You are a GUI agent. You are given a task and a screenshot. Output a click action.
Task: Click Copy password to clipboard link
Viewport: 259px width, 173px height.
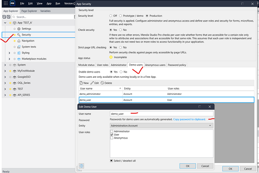(x=189, y=119)
